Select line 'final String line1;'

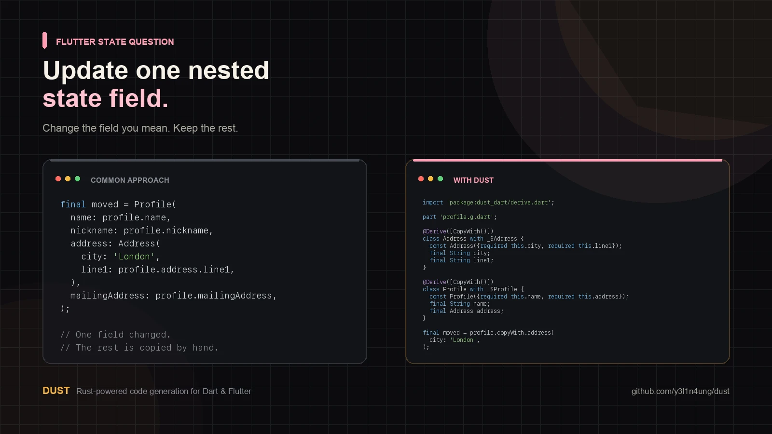[462, 260]
